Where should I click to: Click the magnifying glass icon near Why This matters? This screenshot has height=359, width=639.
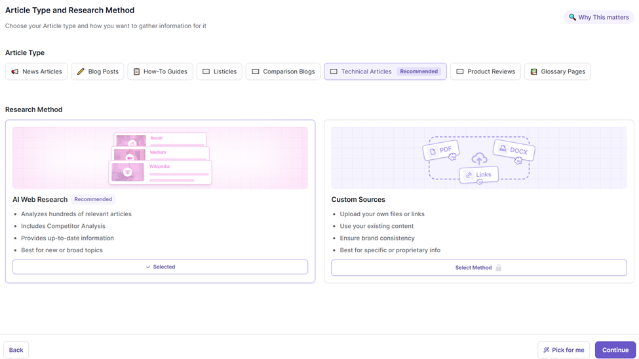coord(573,17)
